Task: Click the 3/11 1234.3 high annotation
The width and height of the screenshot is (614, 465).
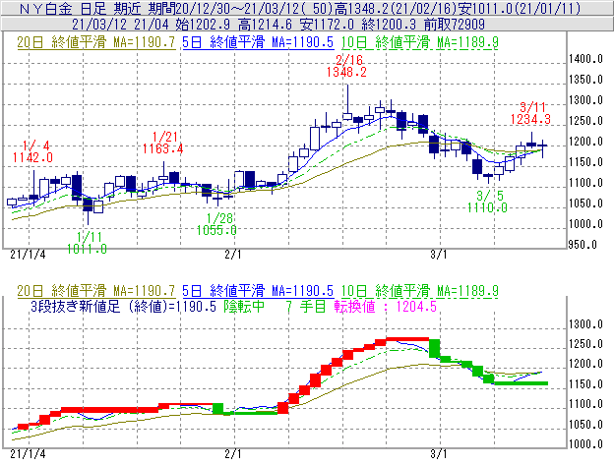Action: [x=530, y=113]
